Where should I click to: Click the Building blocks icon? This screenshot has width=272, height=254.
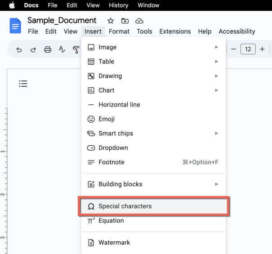[x=91, y=184]
